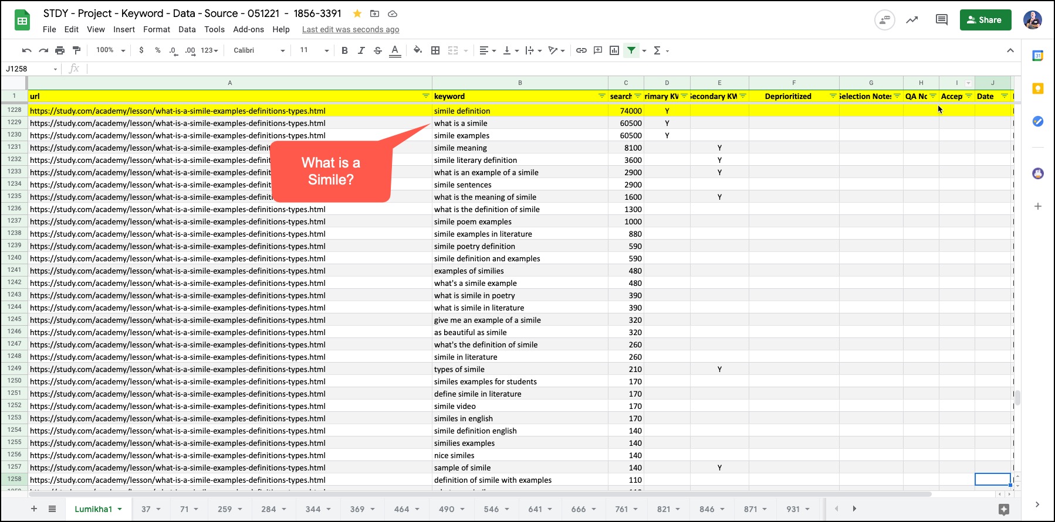Switch to the sheet tab 284
This screenshot has height=522, width=1055.
274,509
